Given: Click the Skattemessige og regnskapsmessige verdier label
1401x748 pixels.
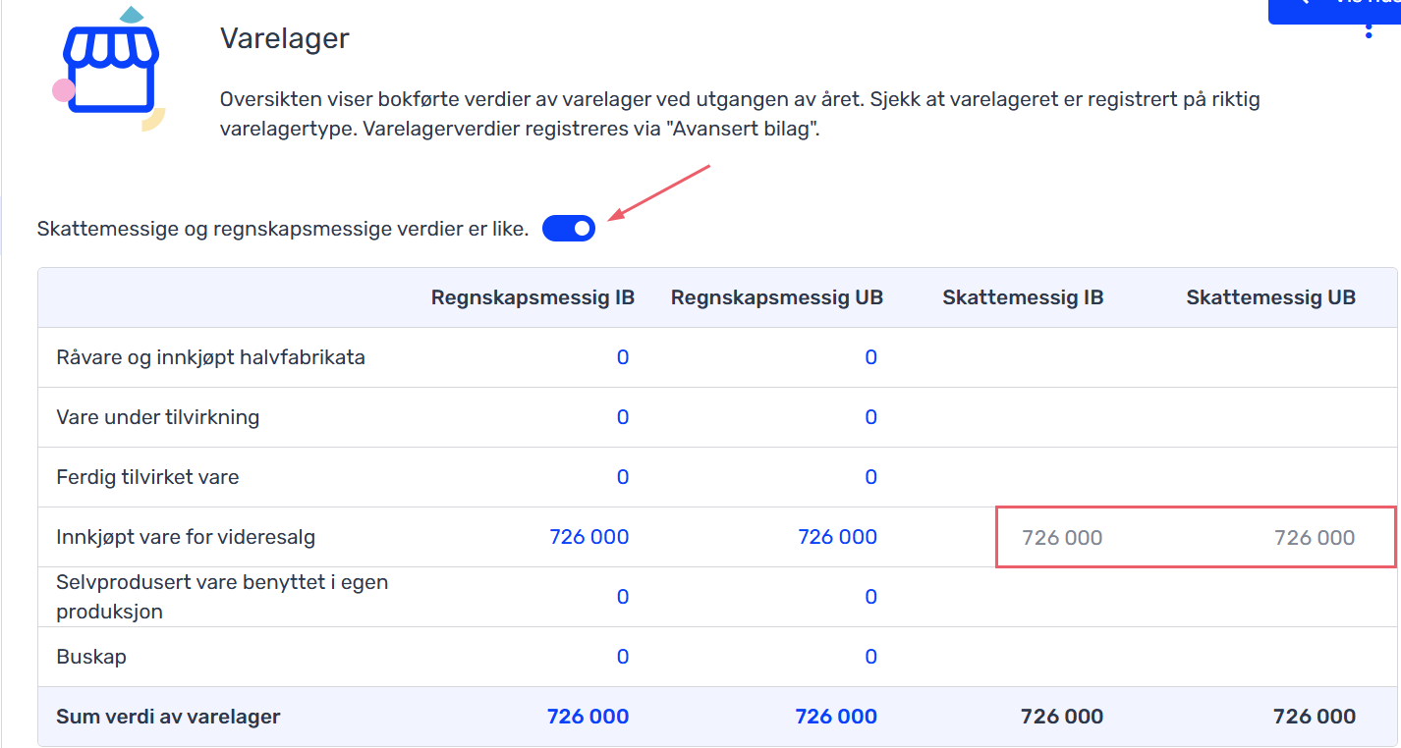Looking at the screenshot, I should pyautogui.click(x=283, y=229).
